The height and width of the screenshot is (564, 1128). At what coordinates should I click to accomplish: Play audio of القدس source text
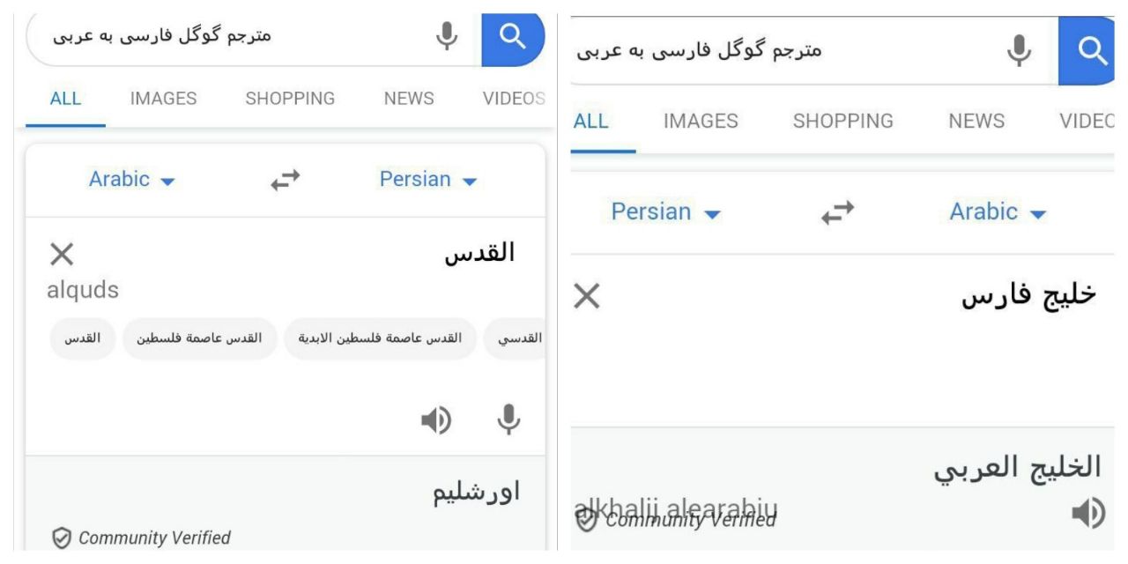(435, 420)
